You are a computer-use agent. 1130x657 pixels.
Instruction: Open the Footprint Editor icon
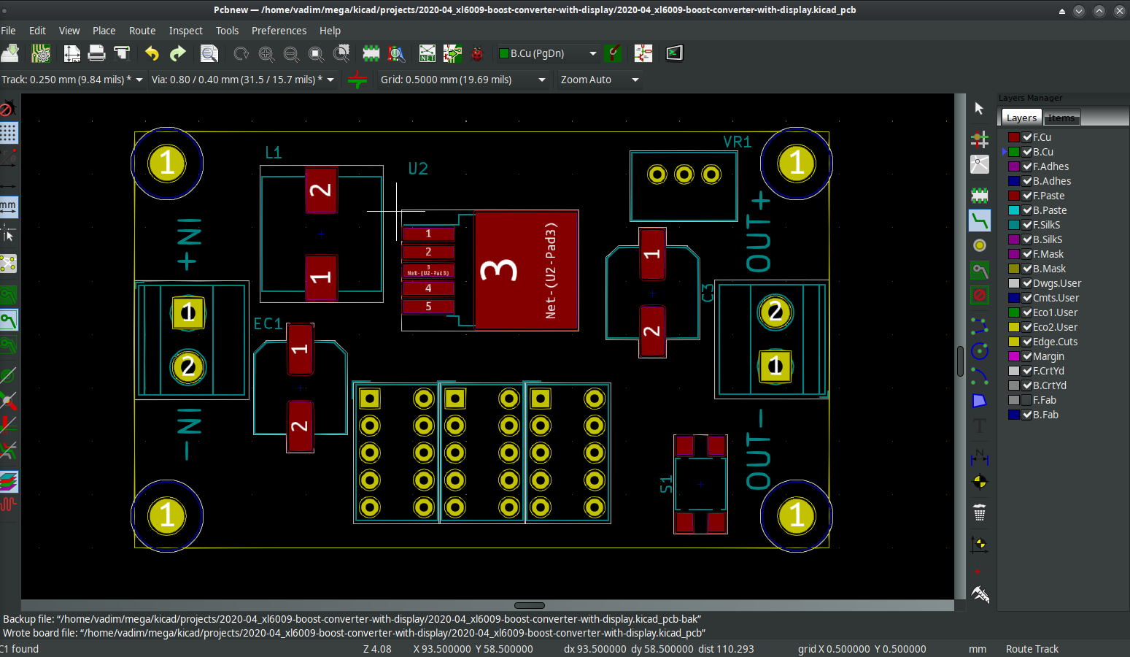pyautogui.click(x=371, y=53)
